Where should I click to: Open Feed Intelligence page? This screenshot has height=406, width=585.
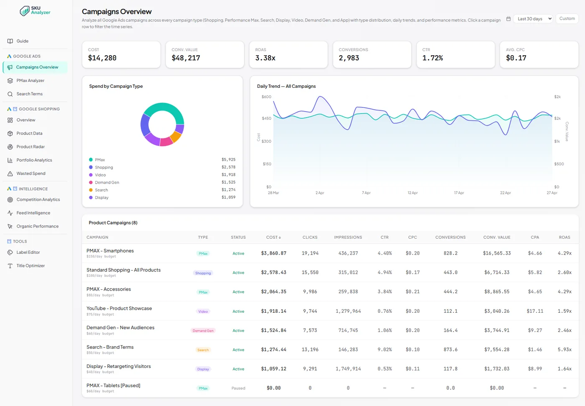(x=35, y=213)
